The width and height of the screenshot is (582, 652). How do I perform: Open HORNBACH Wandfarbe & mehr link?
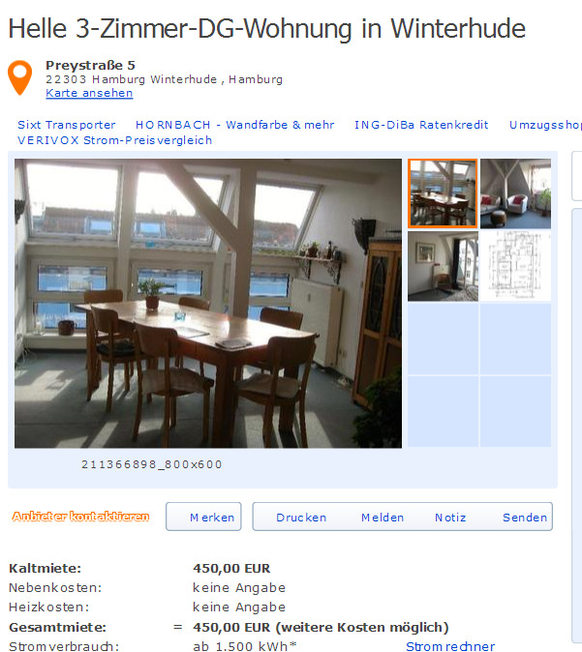click(234, 125)
